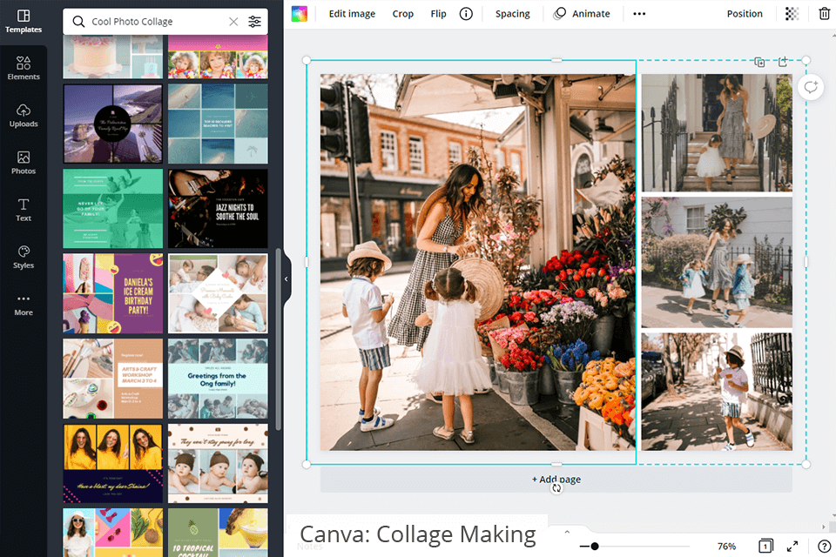Open the rainbow color picker swatch
This screenshot has width=836, height=557.
299,14
